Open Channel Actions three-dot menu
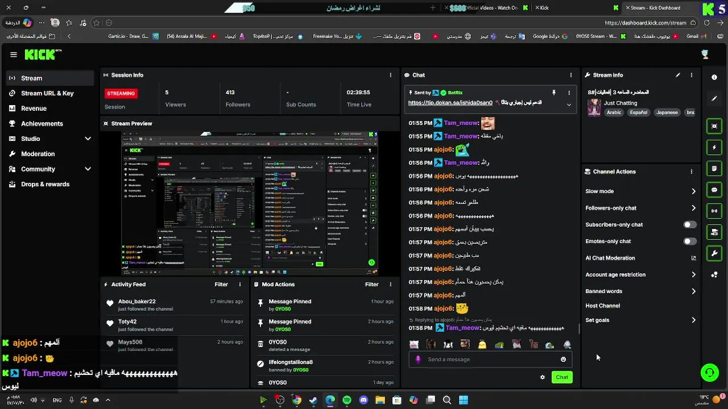This screenshot has height=409, width=728. click(x=692, y=172)
